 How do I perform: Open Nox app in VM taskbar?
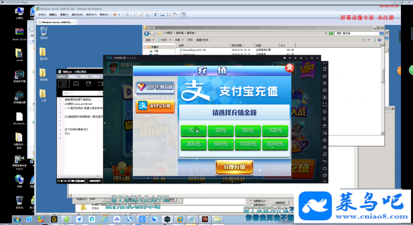point(167,219)
